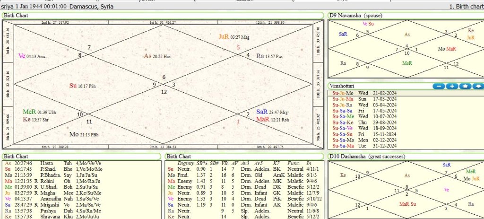484x219 pixels.
Task: Click the Ascendant 20:27 Has label
Action: tap(157, 56)
